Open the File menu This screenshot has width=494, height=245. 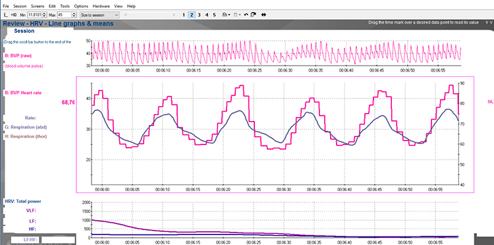point(5,6)
